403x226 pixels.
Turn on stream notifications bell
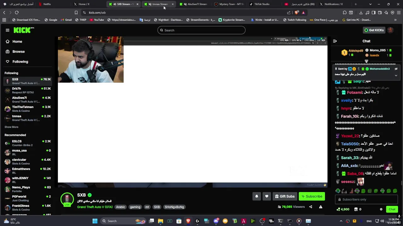tap(257, 196)
